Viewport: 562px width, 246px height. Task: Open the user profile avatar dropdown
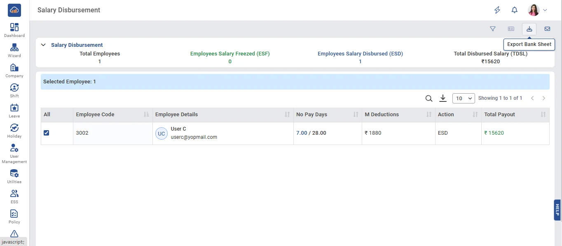(x=537, y=10)
